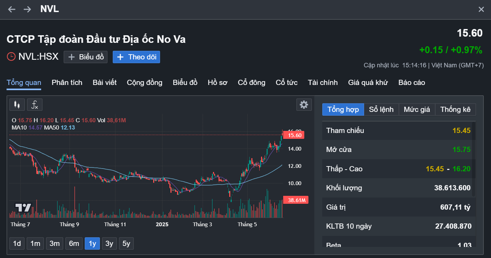Image resolution: width=491 pixels, height=258 pixels.
Task: Set chart range to 6m
Action: (74, 243)
